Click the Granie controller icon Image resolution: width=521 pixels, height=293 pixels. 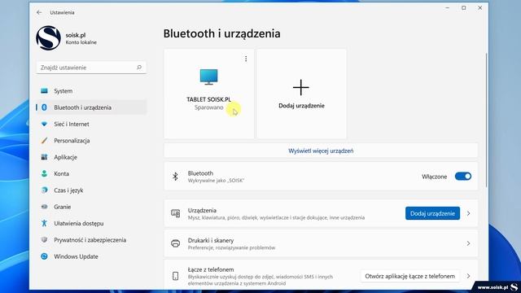pyautogui.click(x=44, y=207)
